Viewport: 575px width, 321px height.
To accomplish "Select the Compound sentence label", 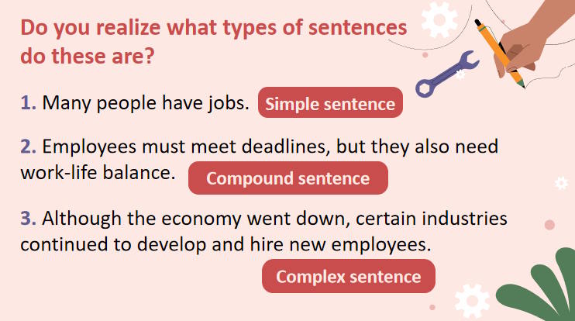I will 287,178.
